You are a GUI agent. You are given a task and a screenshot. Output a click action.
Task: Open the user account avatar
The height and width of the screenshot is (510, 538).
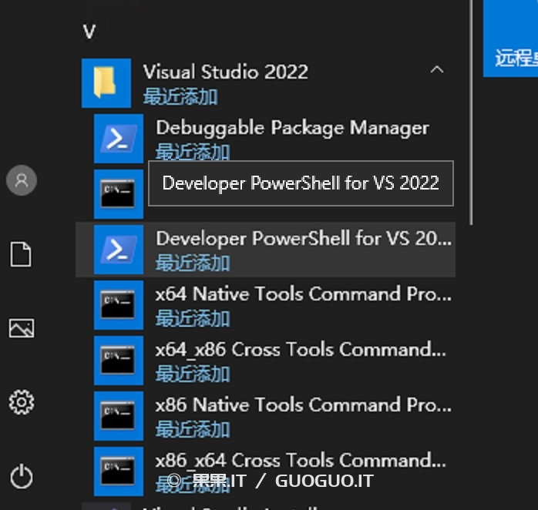click(x=22, y=180)
